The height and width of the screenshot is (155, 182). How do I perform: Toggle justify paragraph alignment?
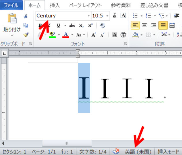tap(163, 26)
